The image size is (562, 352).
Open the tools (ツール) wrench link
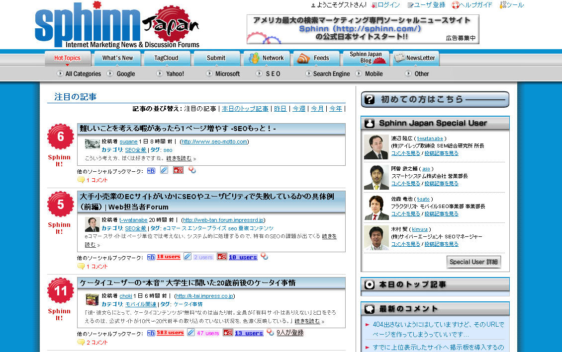coord(512,5)
